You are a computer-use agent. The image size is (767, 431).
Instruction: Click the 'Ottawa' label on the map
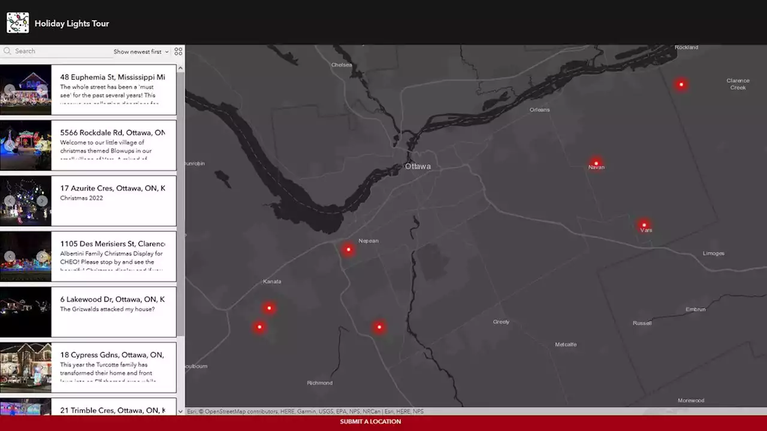coord(418,166)
